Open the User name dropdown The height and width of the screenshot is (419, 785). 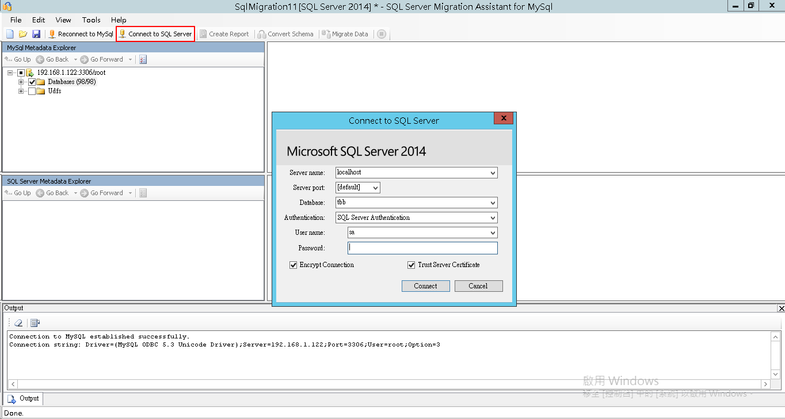tap(493, 233)
